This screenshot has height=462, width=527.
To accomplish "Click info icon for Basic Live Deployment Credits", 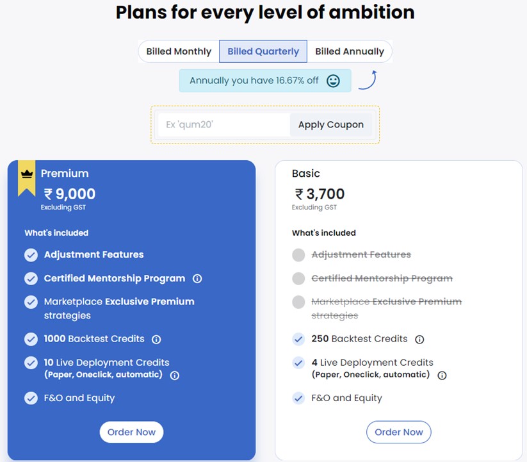I will tap(442, 375).
